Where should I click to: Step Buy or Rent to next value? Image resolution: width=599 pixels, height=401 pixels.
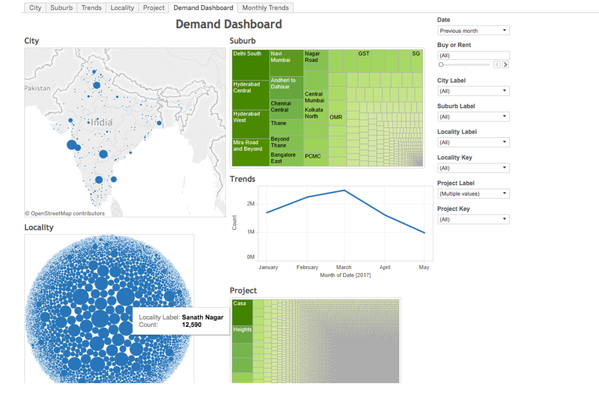coord(505,65)
